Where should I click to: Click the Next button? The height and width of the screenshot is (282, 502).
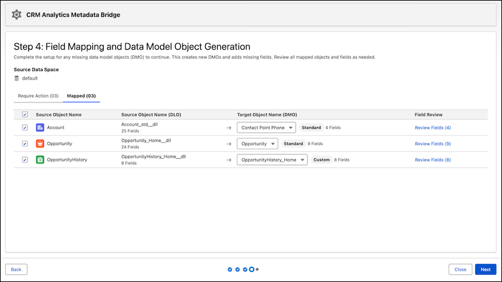tap(486, 269)
